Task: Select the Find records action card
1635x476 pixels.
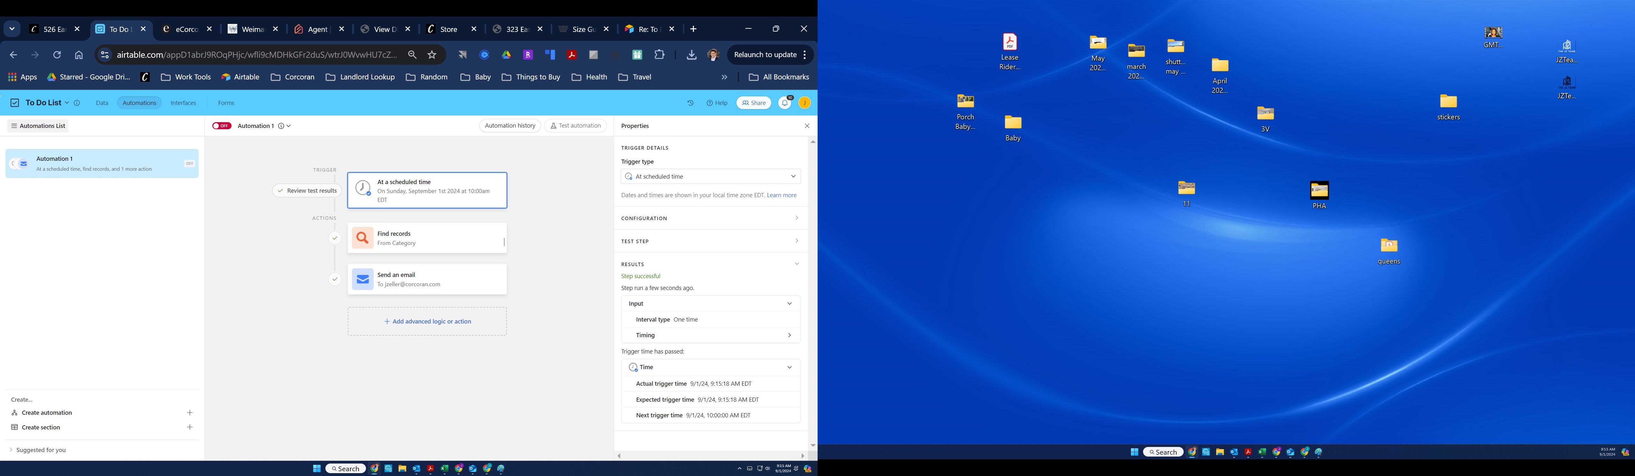Action: click(427, 238)
